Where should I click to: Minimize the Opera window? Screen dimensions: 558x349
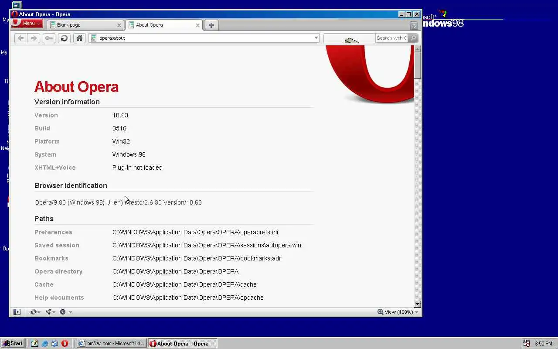tap(401, 14)
